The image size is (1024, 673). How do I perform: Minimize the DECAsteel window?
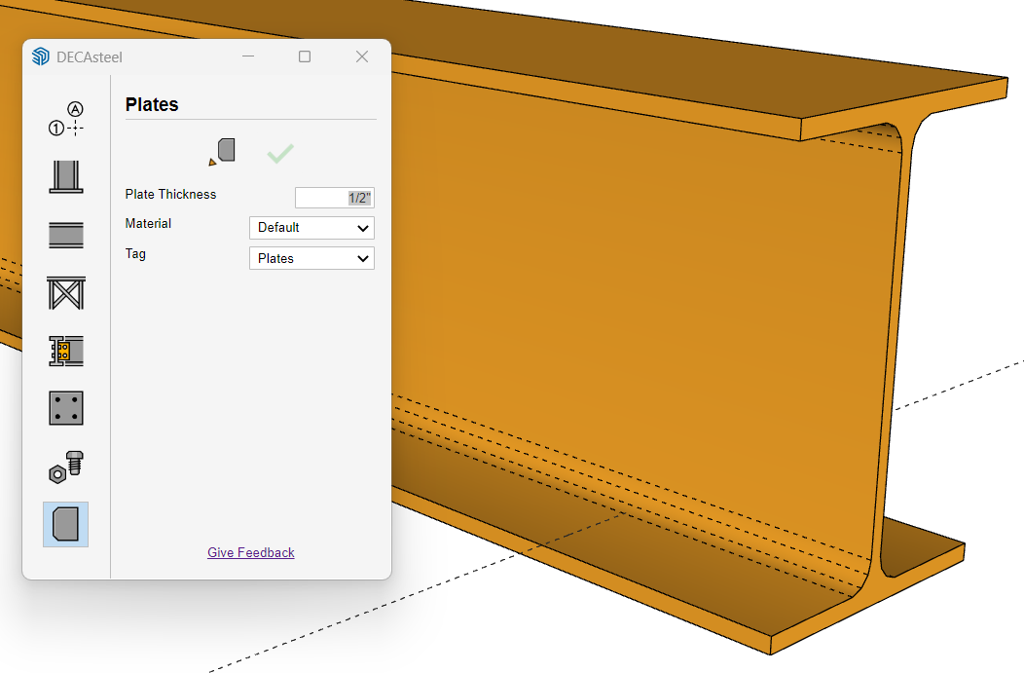248,56
